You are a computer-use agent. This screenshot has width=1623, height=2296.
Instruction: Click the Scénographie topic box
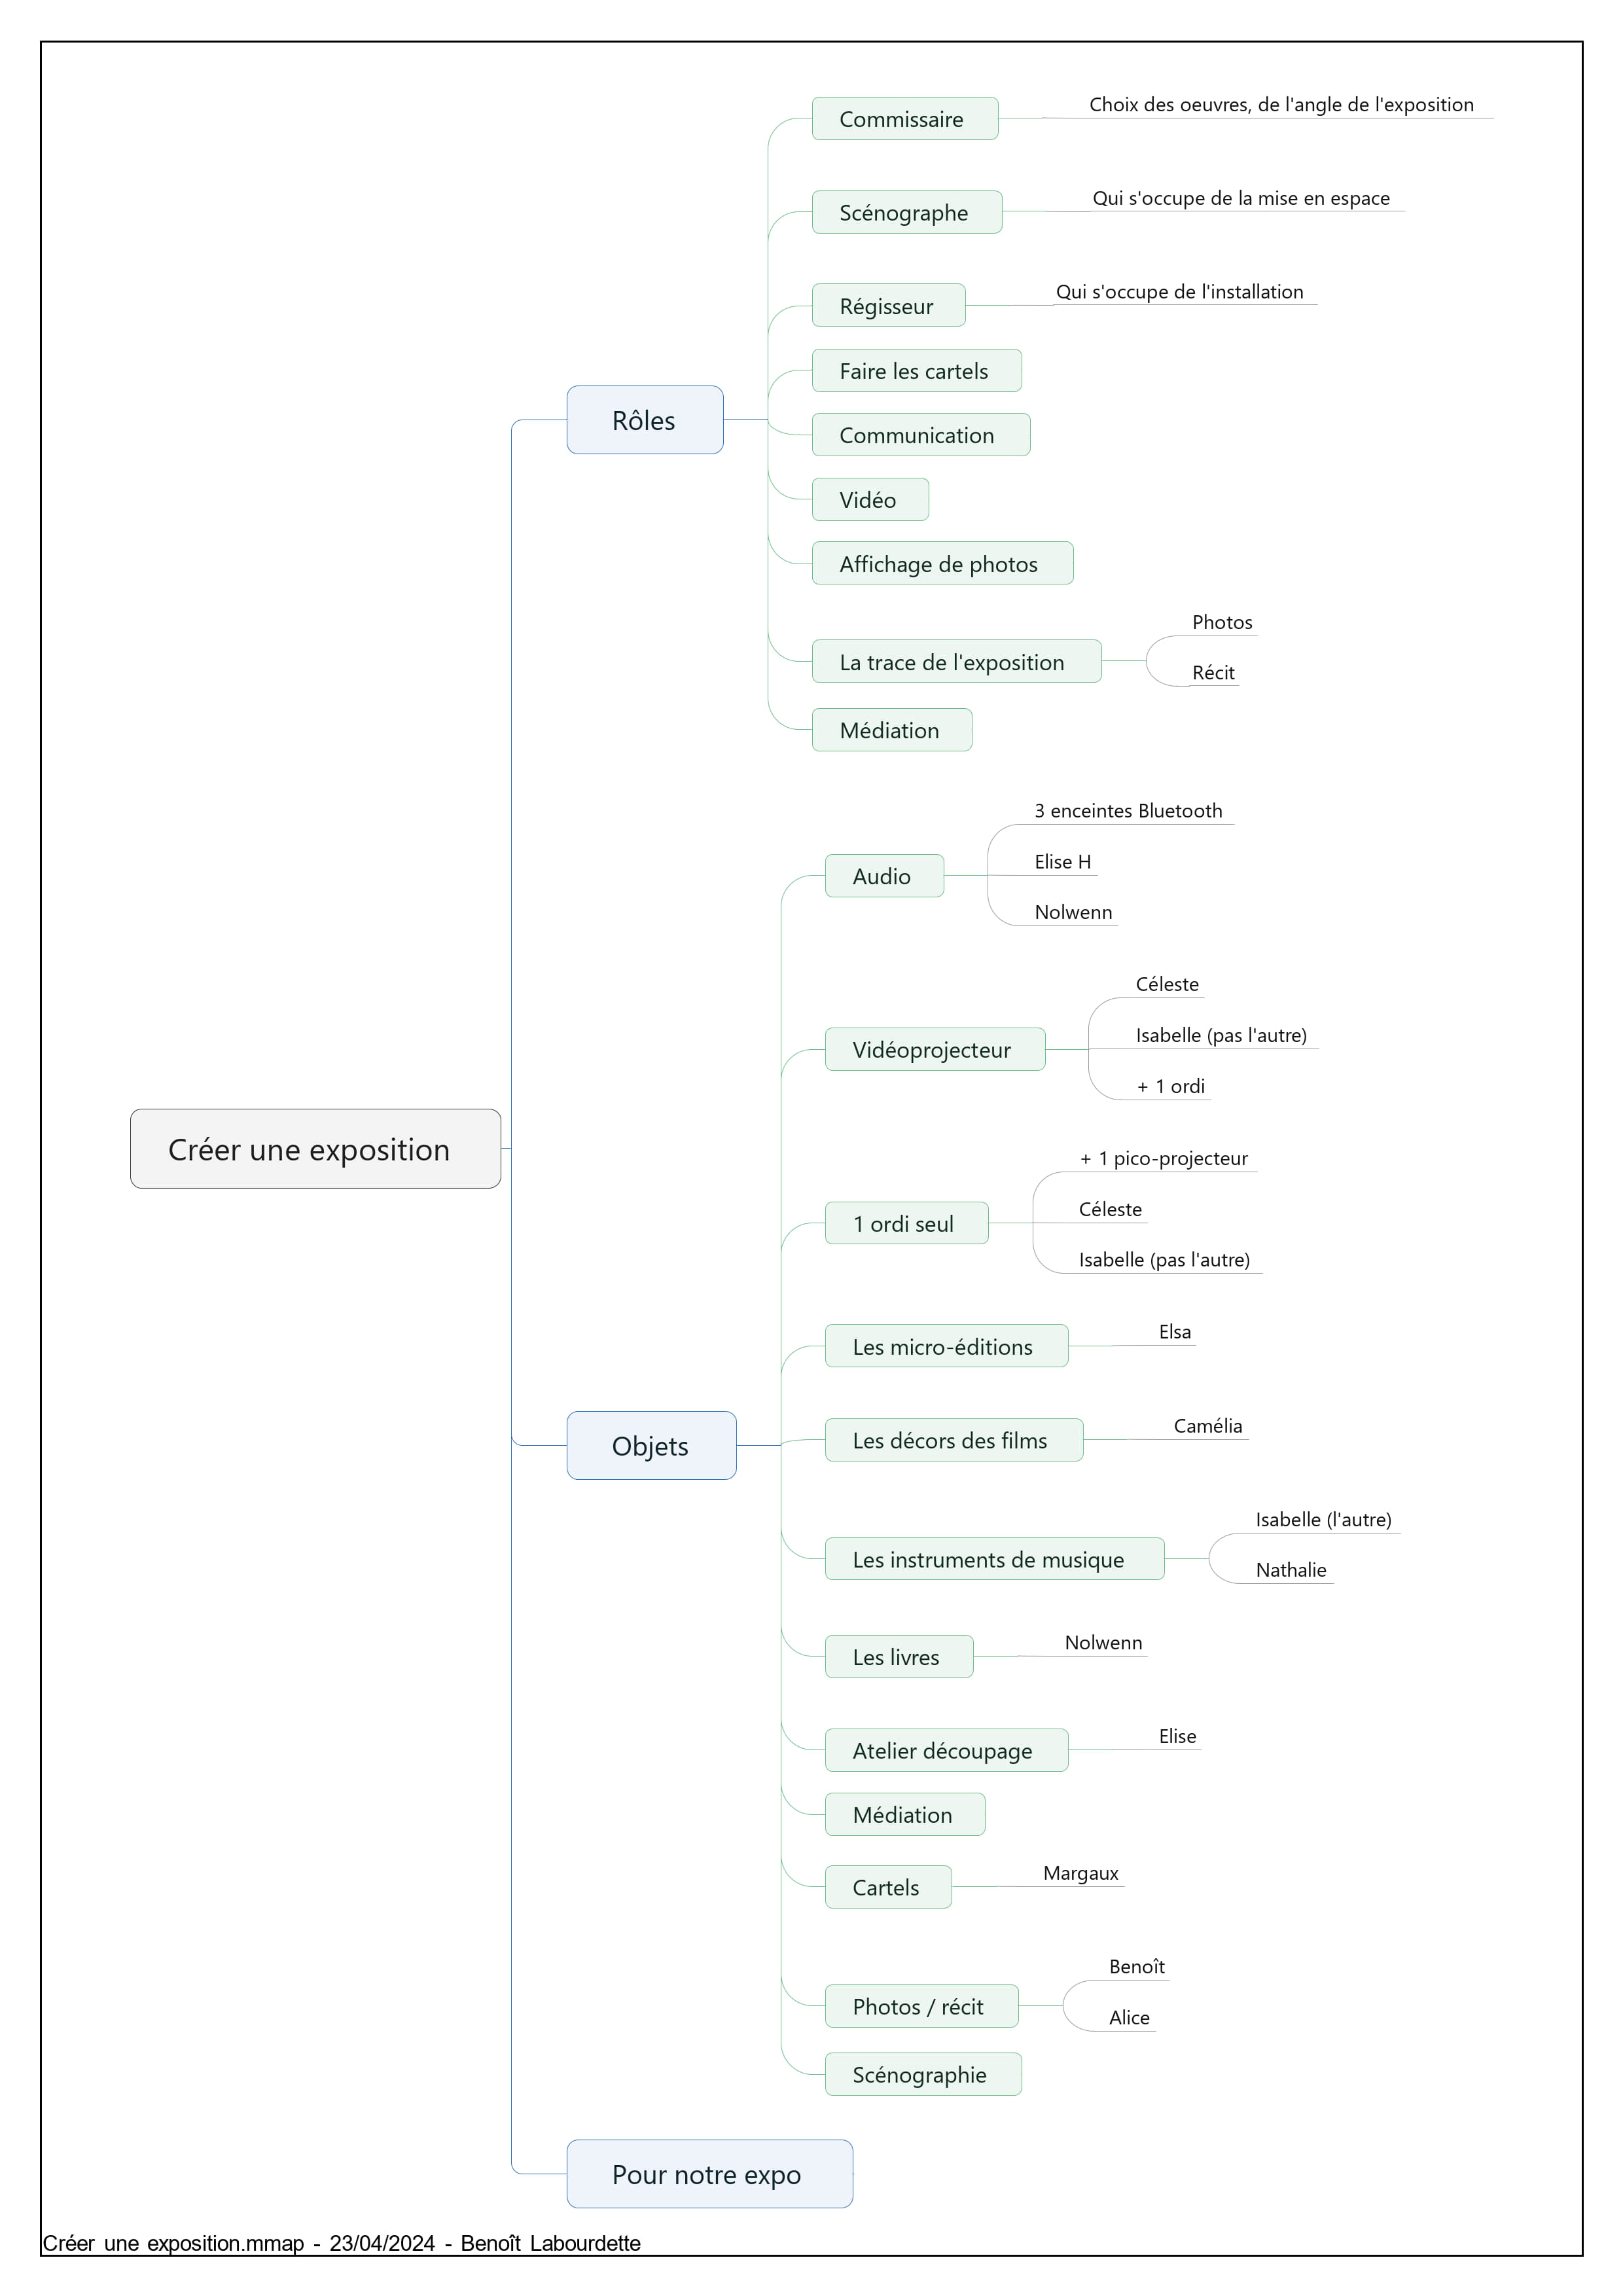923,2074
